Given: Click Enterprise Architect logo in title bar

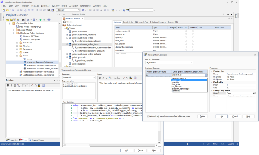Looking at the screenshot, I should pos(2,2).
